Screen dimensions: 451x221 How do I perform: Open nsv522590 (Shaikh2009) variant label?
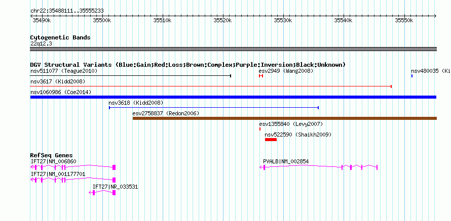[x=298, y=135]
